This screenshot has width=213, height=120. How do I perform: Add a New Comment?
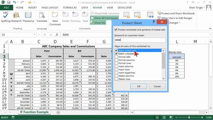pos(55,19)
